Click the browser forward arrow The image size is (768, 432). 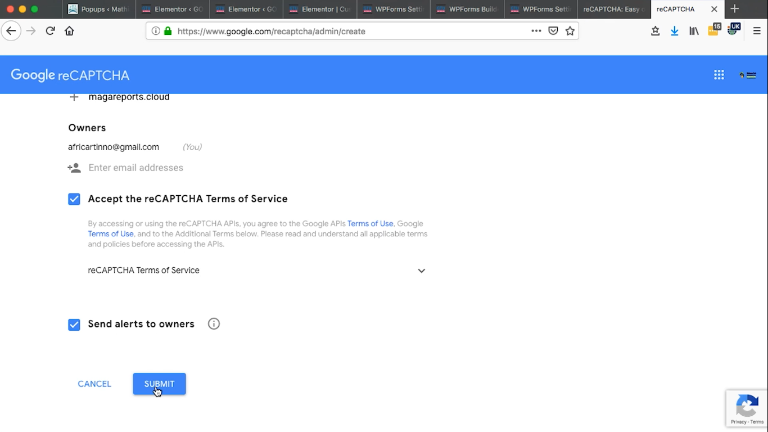pyautogui.click(x=31, y=31)
